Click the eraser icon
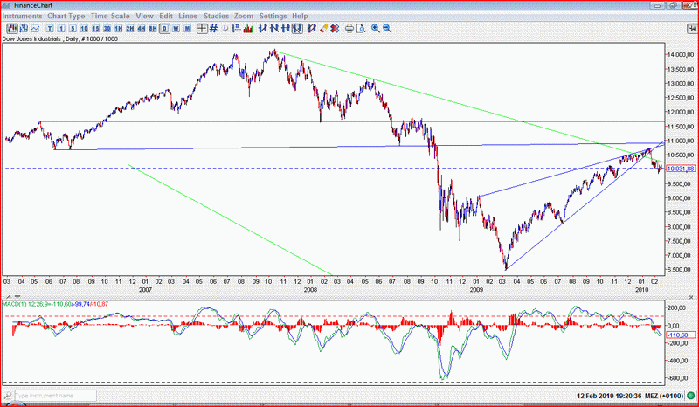Screen dimensions: 699x407 (323, 29)
